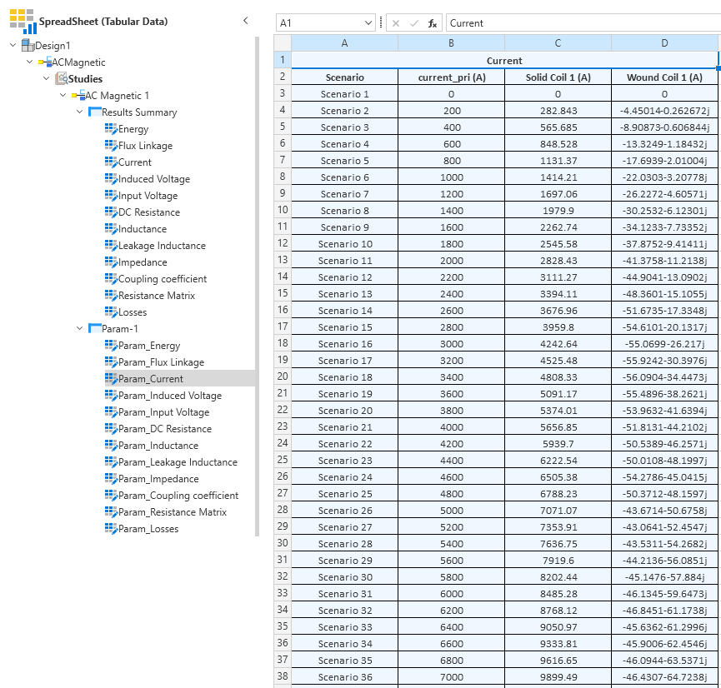Click the formula bar confirm checkmark icon
Image resolution: width=721 pixels, height=688 pixels.
point(414,23)
